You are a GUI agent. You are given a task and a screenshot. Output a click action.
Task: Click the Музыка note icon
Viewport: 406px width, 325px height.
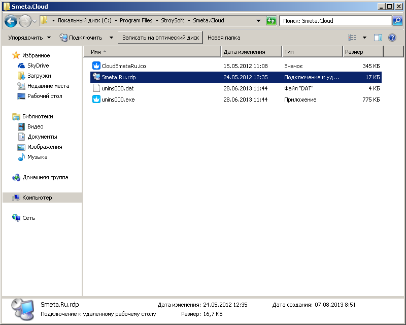tap(21, 157)
